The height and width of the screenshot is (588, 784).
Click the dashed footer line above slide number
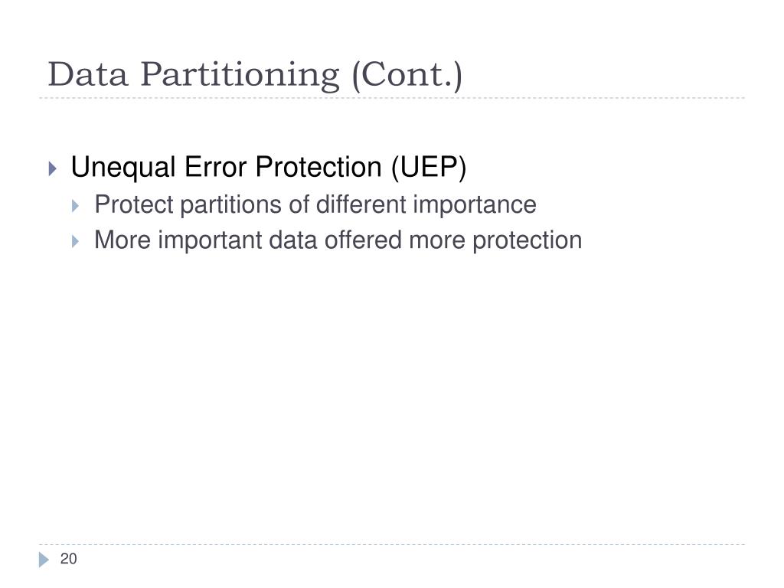pyautogui.click(x=392, y=544)
